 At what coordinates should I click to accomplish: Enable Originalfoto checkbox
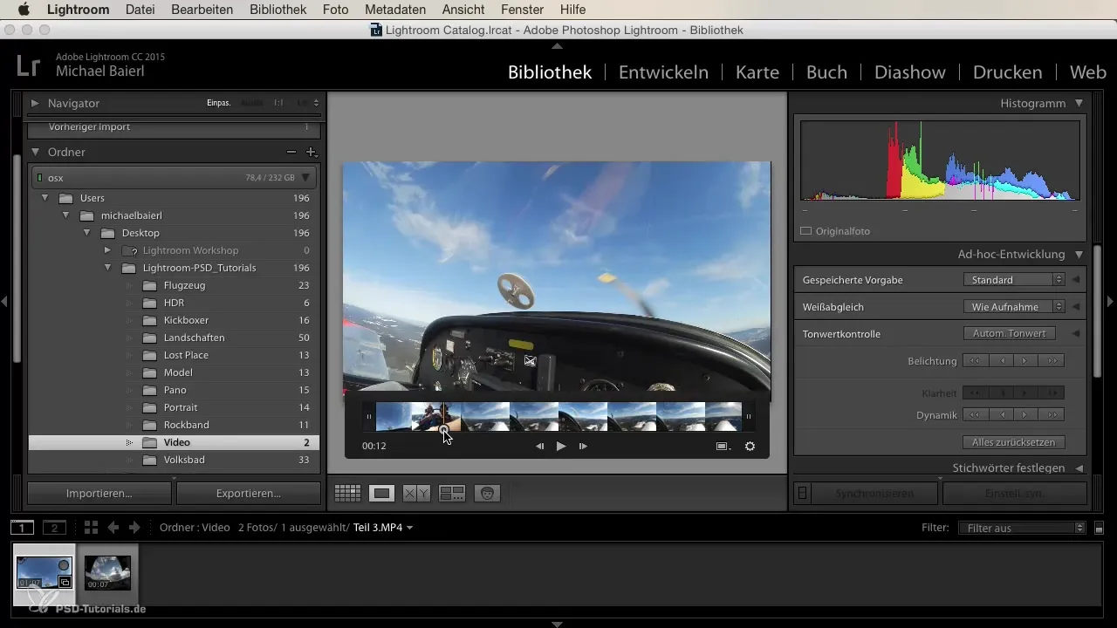pos(806,231)
